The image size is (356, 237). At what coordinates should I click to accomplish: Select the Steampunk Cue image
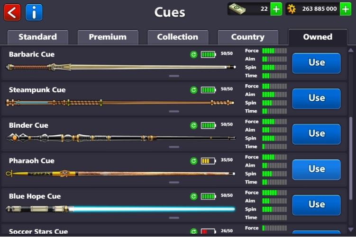coord(120,103)
